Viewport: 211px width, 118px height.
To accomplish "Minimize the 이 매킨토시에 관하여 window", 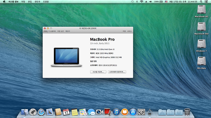I will tap(48, 28).
